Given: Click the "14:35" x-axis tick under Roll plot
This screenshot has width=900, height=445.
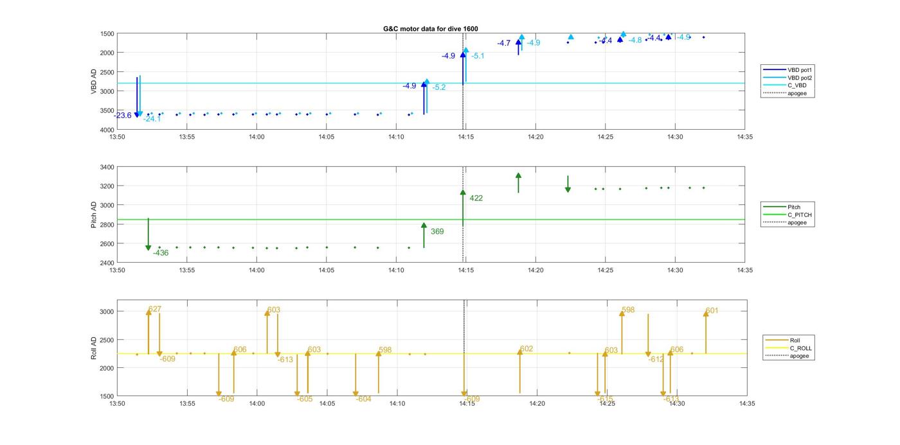Looking at the screenshot, I should pyautogui.click(x=746, y=404).
